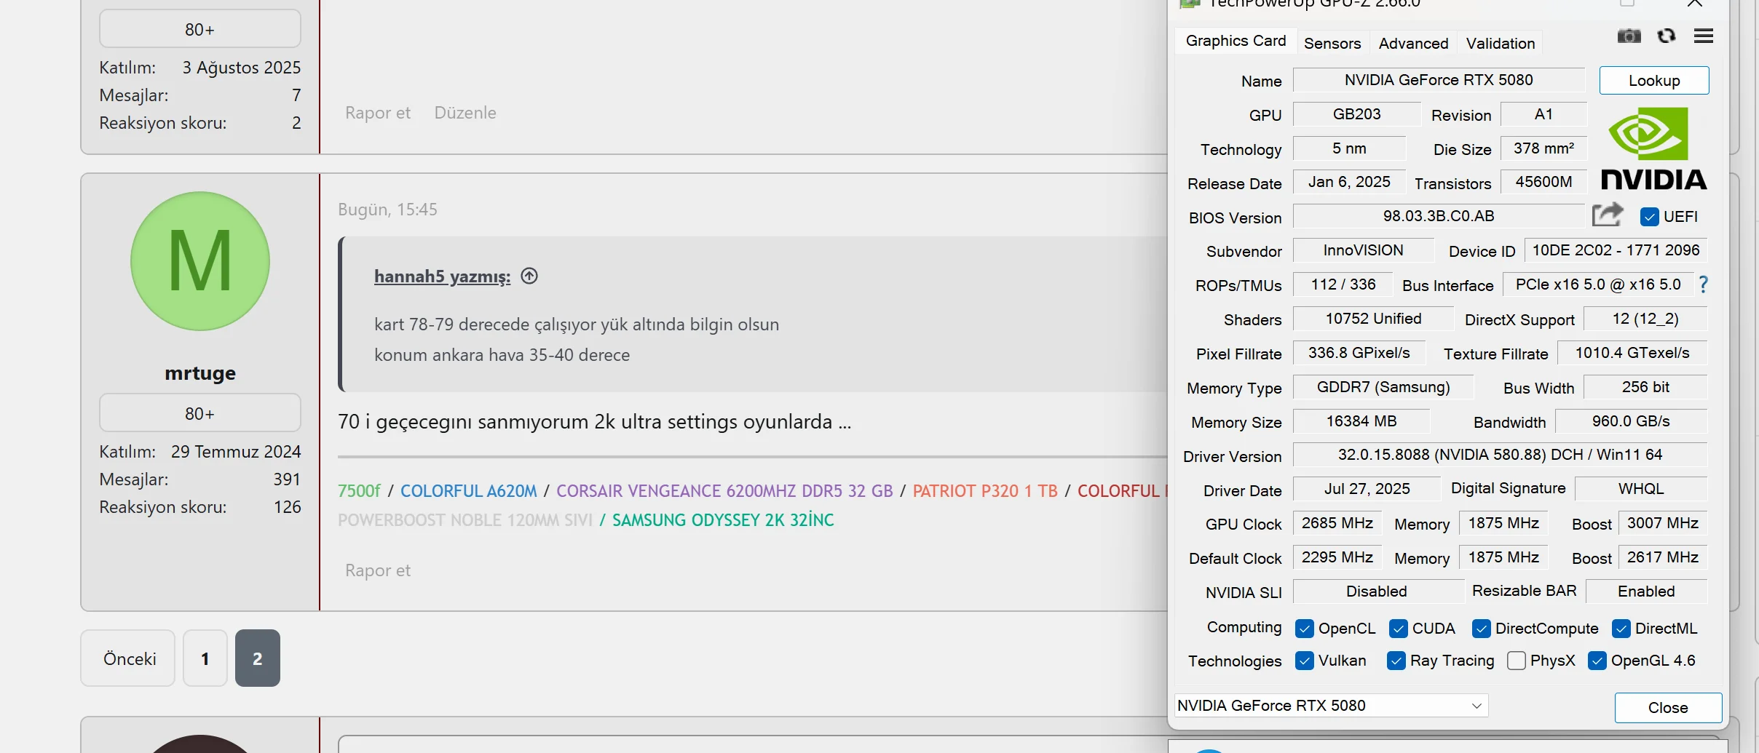Click Düzenle on the top forum post
The height and width of the screenshot is (753, 1759).
click(x=465, y=113)
